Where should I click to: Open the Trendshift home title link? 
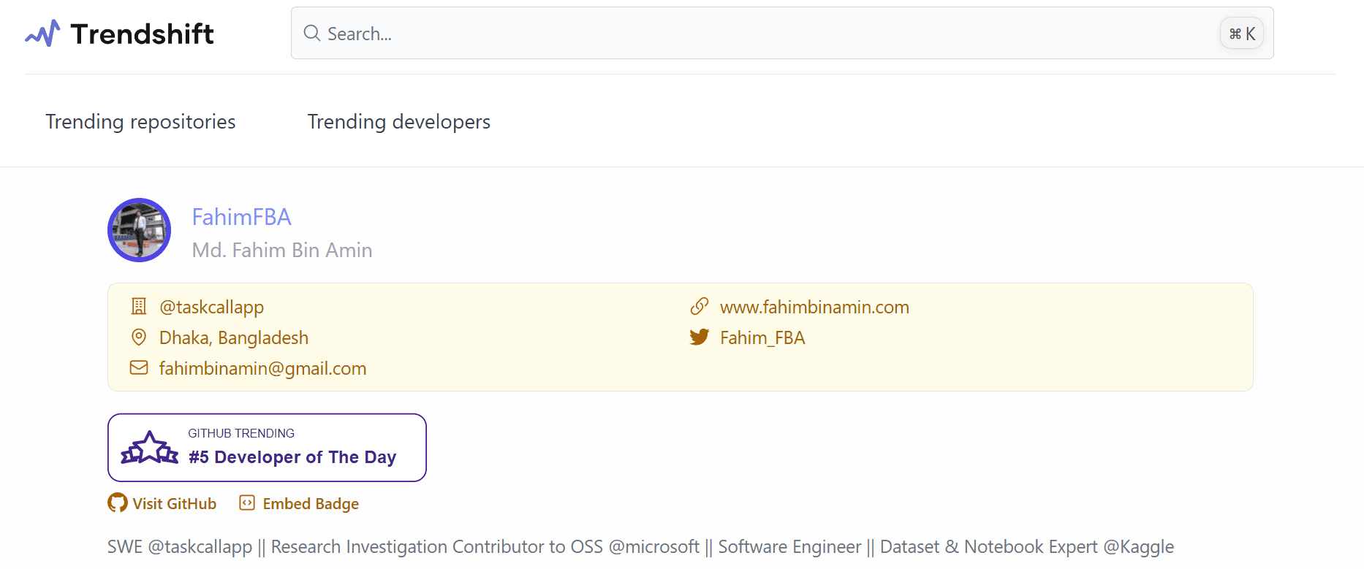tap(142, 34)
